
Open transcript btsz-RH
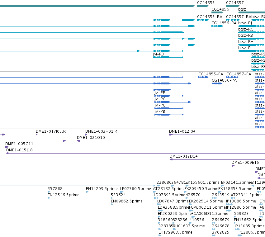click(246, 42)
